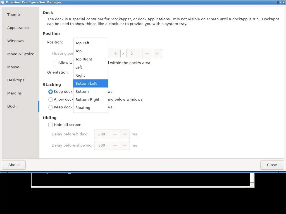Select Allow dock above and below windows radio
Image resolution: width=286 pixels, height=214 pixels.
click(51, 99)
